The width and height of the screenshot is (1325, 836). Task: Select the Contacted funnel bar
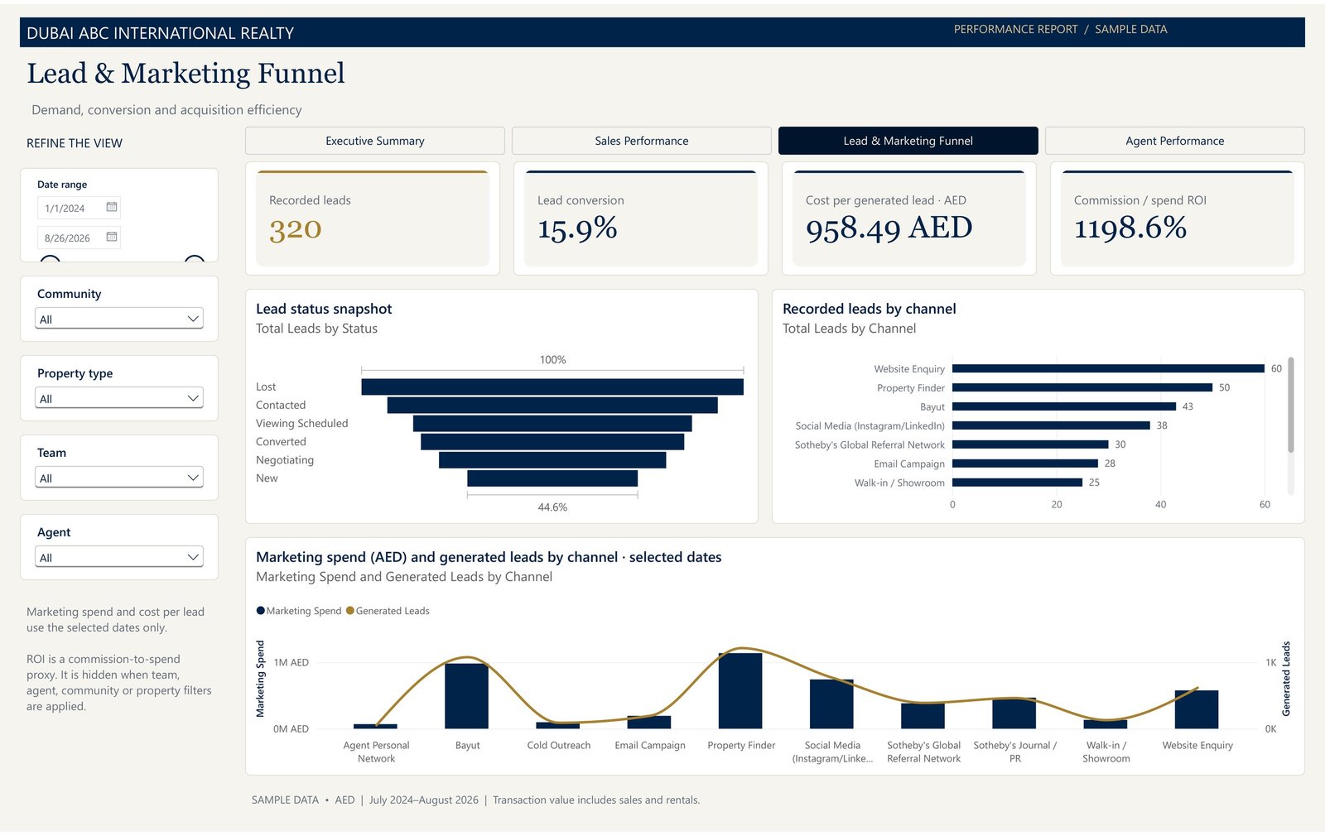[552, 405]
